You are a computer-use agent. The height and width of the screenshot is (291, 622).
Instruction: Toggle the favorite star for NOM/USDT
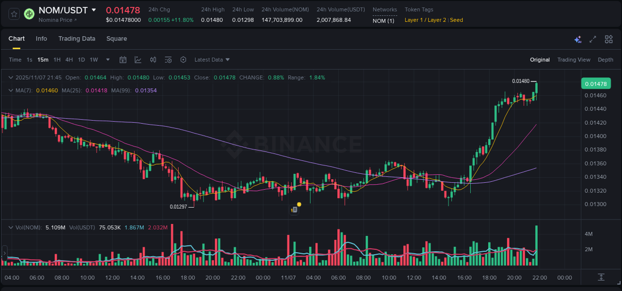(x=13, y=14)
